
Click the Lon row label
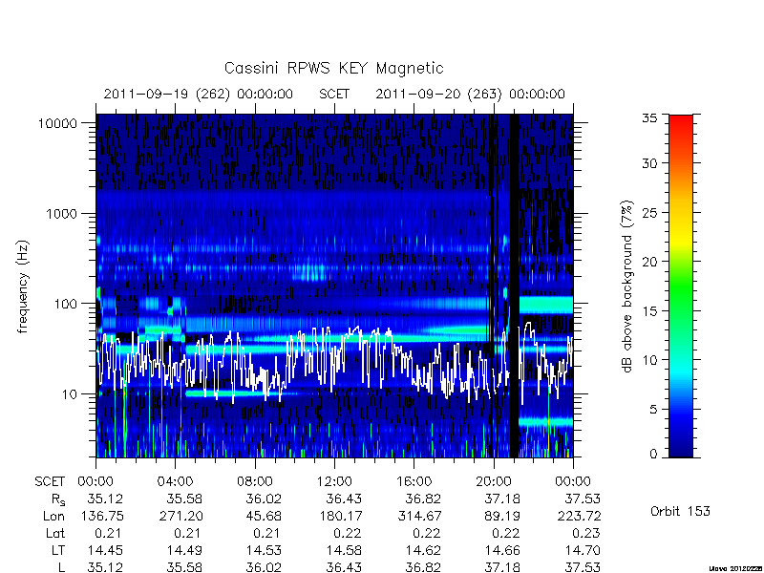53,516
